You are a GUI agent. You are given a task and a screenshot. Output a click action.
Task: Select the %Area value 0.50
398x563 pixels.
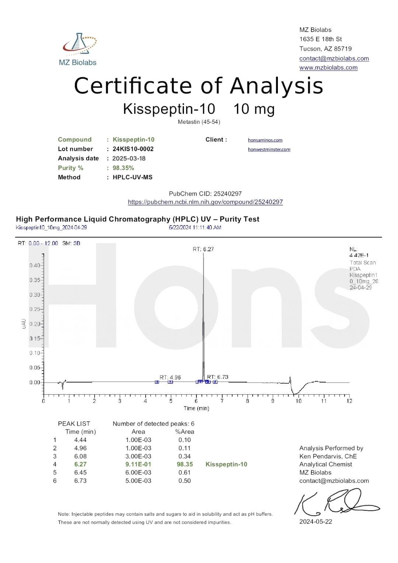click(x=185, y=480)
